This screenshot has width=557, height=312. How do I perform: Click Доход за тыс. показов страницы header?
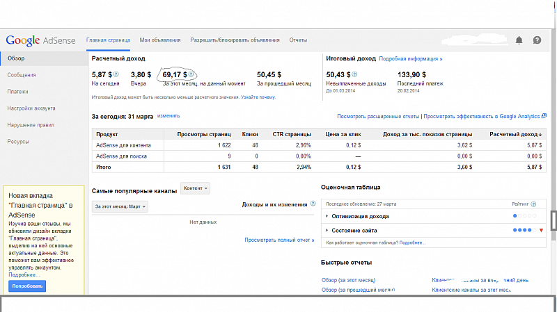[427, 134]
